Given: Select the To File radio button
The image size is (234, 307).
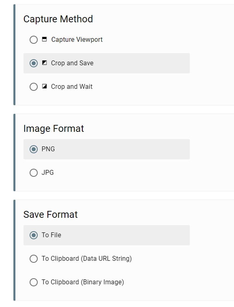Looking at the screenshot, I should 34,235.
